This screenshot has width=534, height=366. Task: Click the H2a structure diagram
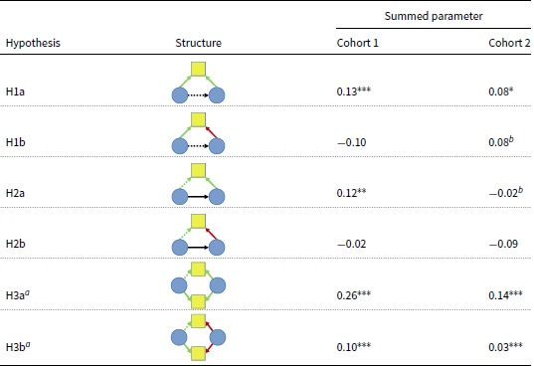198,184
